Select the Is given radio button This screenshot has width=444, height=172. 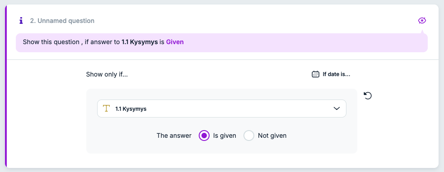[204, 136]
